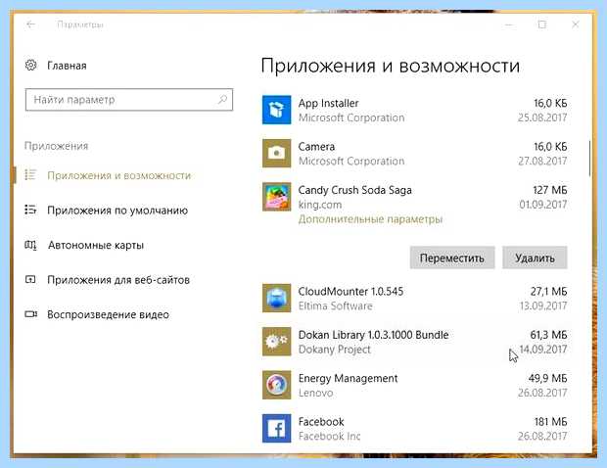Click the 127 МБ size value
Image resolution: width=607 pixels, height=468 pixels.
549,190
